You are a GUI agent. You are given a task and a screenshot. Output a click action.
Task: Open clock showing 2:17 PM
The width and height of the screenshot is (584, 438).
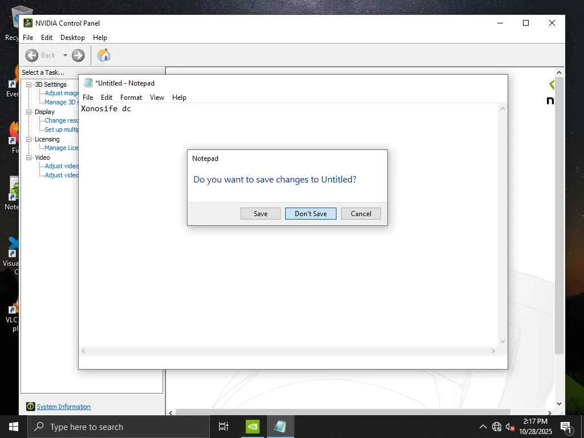(536, 427)
